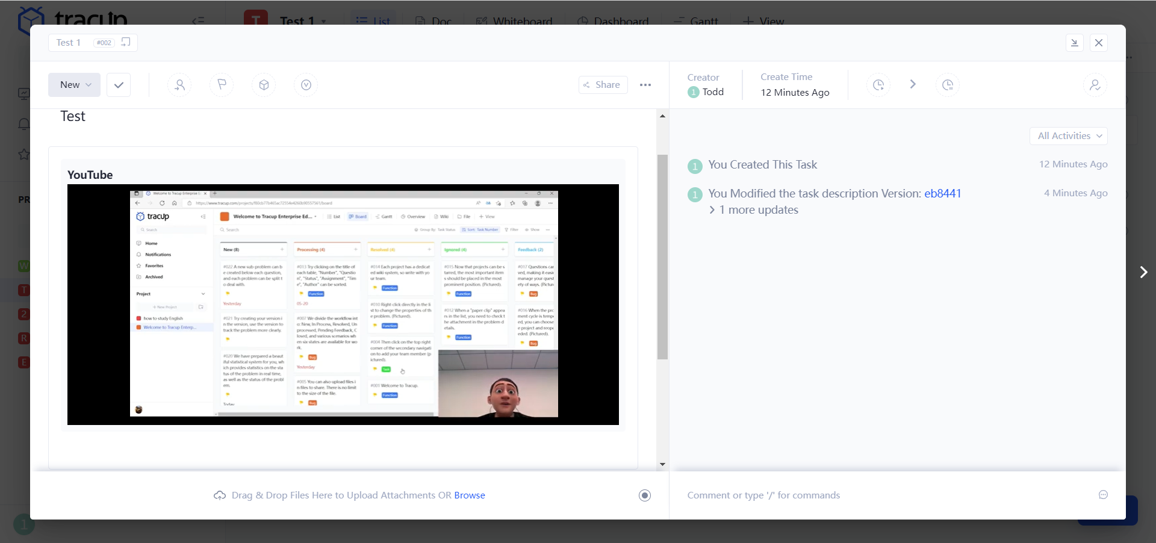Open the module cube icon
The image size is (1156, 543).
tap(264, 85)
